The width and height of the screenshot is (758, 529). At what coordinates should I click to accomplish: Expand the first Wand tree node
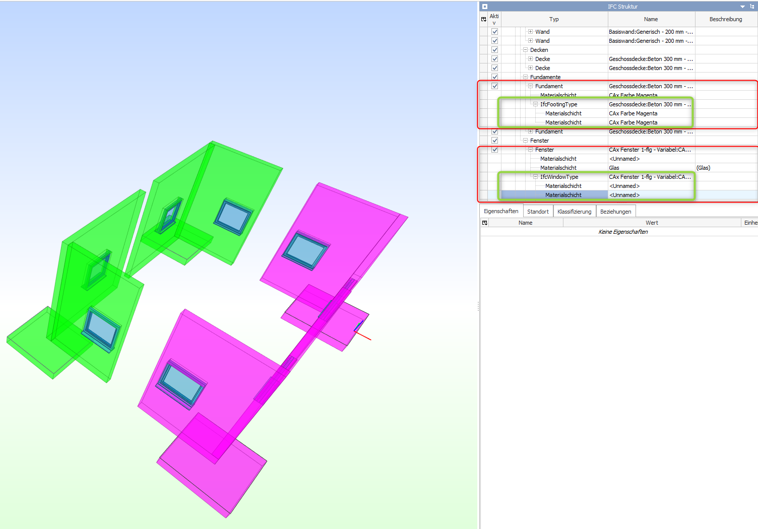(530, 32)
